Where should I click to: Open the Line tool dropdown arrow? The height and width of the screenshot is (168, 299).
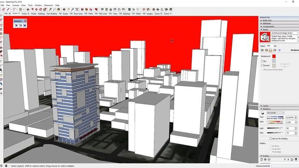click(x=10, y=9)
